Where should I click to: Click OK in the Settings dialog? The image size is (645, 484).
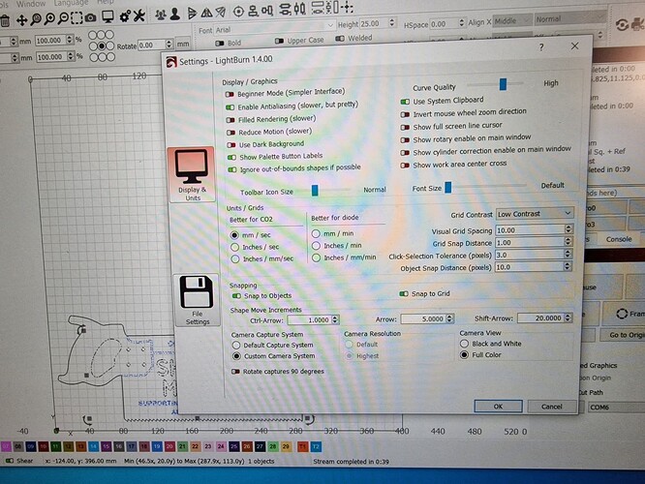[498, 407]
